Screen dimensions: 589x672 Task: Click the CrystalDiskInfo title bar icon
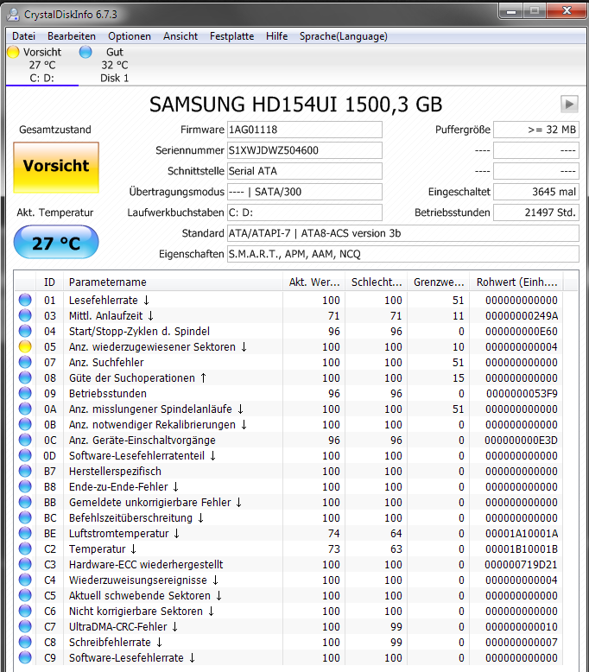13,15
